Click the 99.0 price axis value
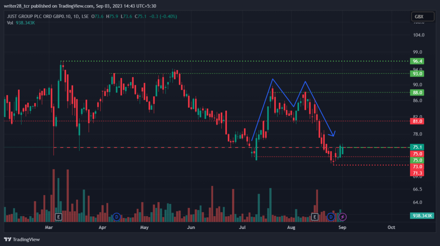 click(x=418, y=52)
